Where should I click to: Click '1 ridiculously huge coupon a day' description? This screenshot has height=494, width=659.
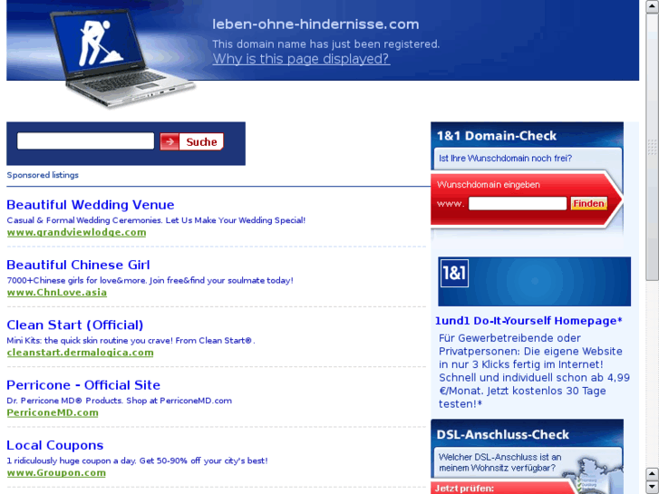[x=137, y=460]
